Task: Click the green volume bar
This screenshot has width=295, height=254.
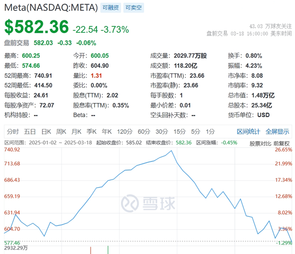Action: coord(108,250)
